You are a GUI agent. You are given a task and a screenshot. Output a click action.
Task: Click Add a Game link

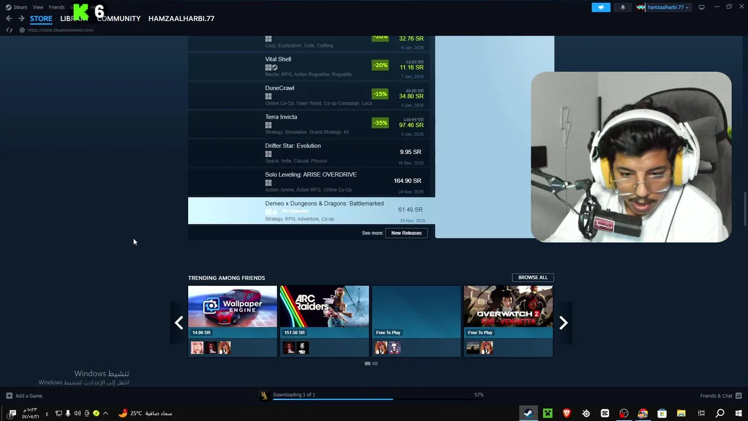pos(29,396)
